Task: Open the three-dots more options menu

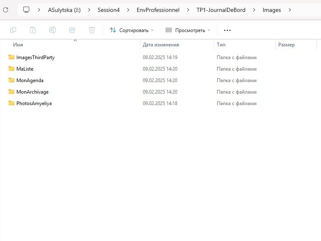Action: click(227, 30)
